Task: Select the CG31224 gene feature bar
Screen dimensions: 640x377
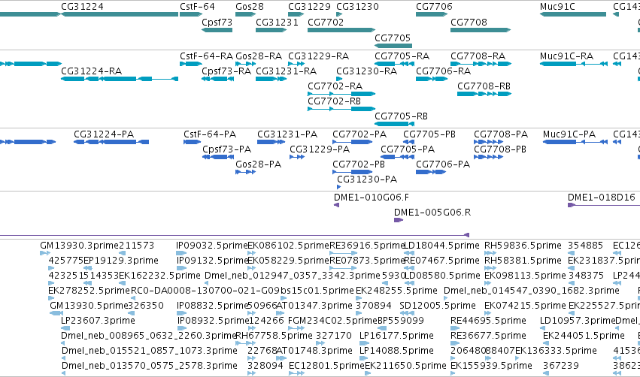Action: tap(120, 14)
